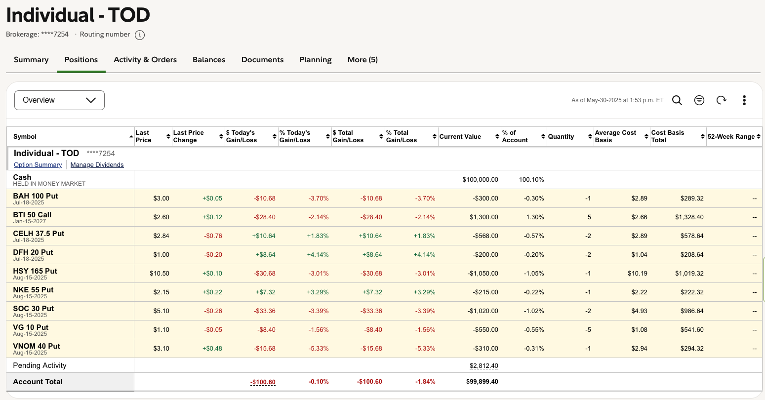Click the HSY cost basis total $1,019.32
This screenshot has width=765, height=400.
[x=689, y=274]
